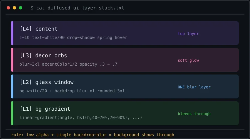Click the 'bg-white/20 + backdrop-blur-xl' description line
The height and width of the screenshot is (139, 250).
pyautogui.click(x=72, y=91)
